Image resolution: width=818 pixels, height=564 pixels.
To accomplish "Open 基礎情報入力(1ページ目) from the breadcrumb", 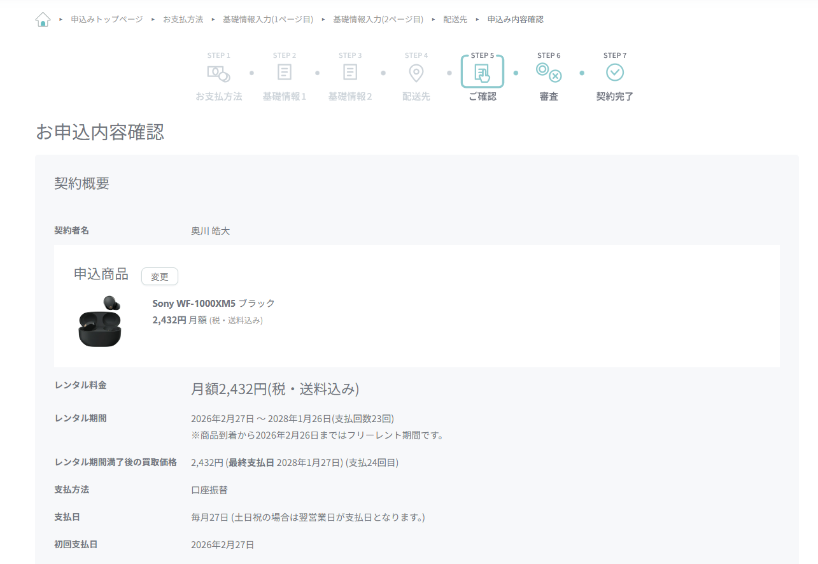I will click(268, 19).
